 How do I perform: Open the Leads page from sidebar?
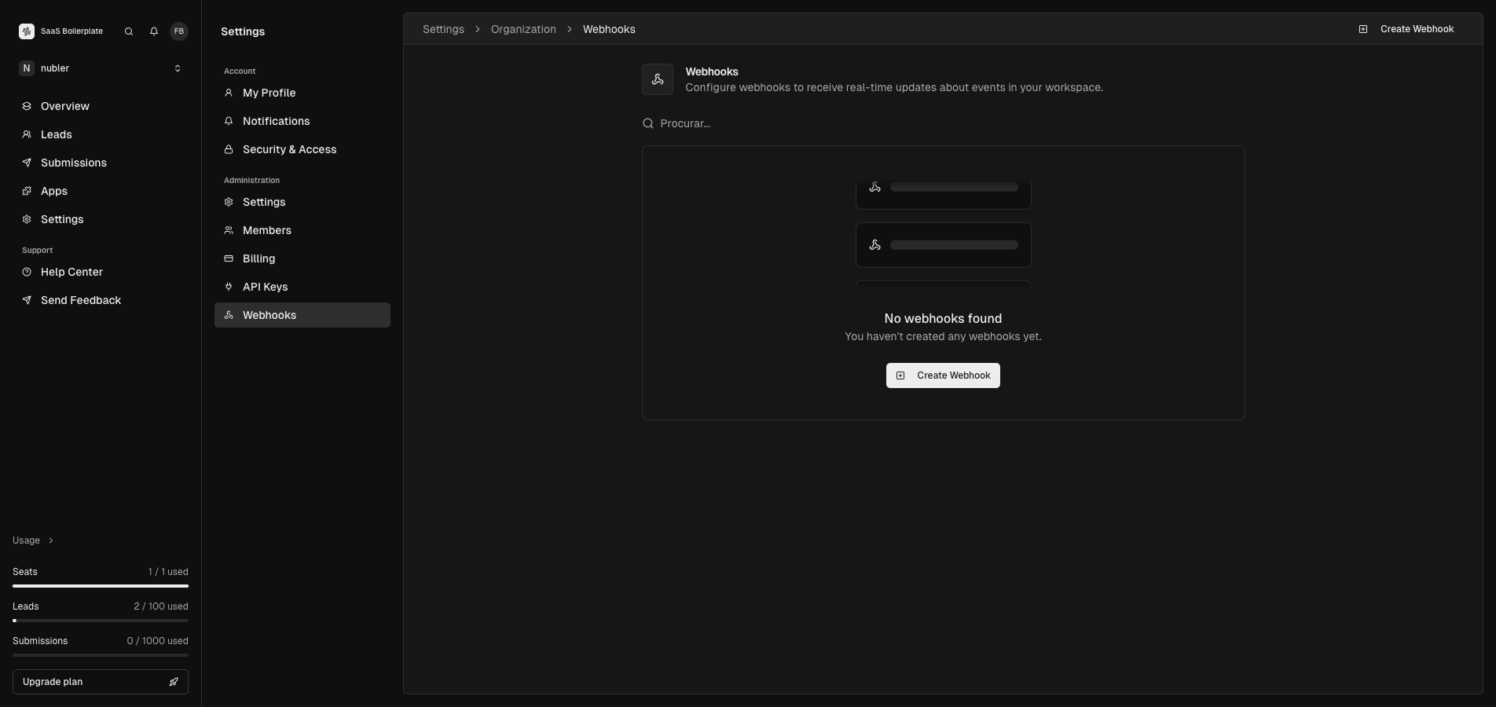[x=56, y=134]
